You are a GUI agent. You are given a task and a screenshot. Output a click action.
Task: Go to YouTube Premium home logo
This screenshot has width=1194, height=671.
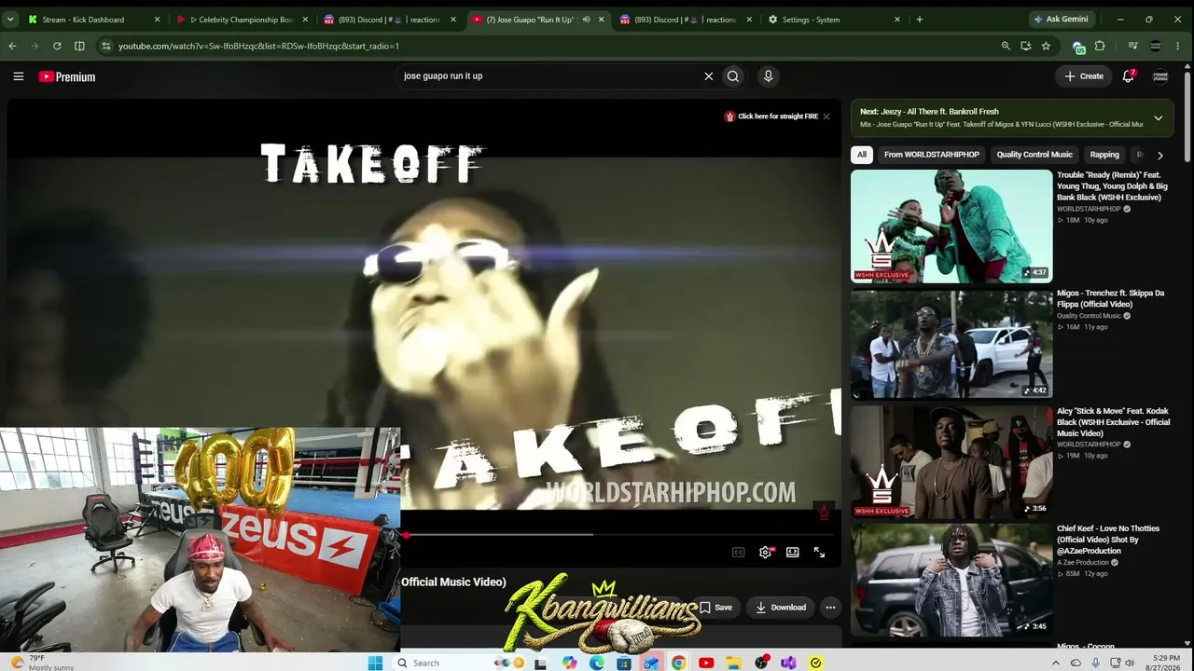coord(67,76)
